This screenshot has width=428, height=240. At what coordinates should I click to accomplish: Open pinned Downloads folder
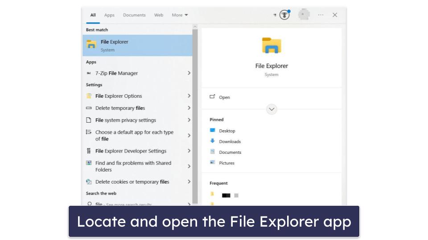point(230,141)
